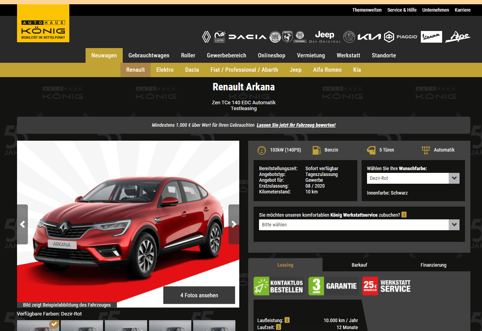
Task: Click the gearshift icon beside Automatik
Action: 426,150
